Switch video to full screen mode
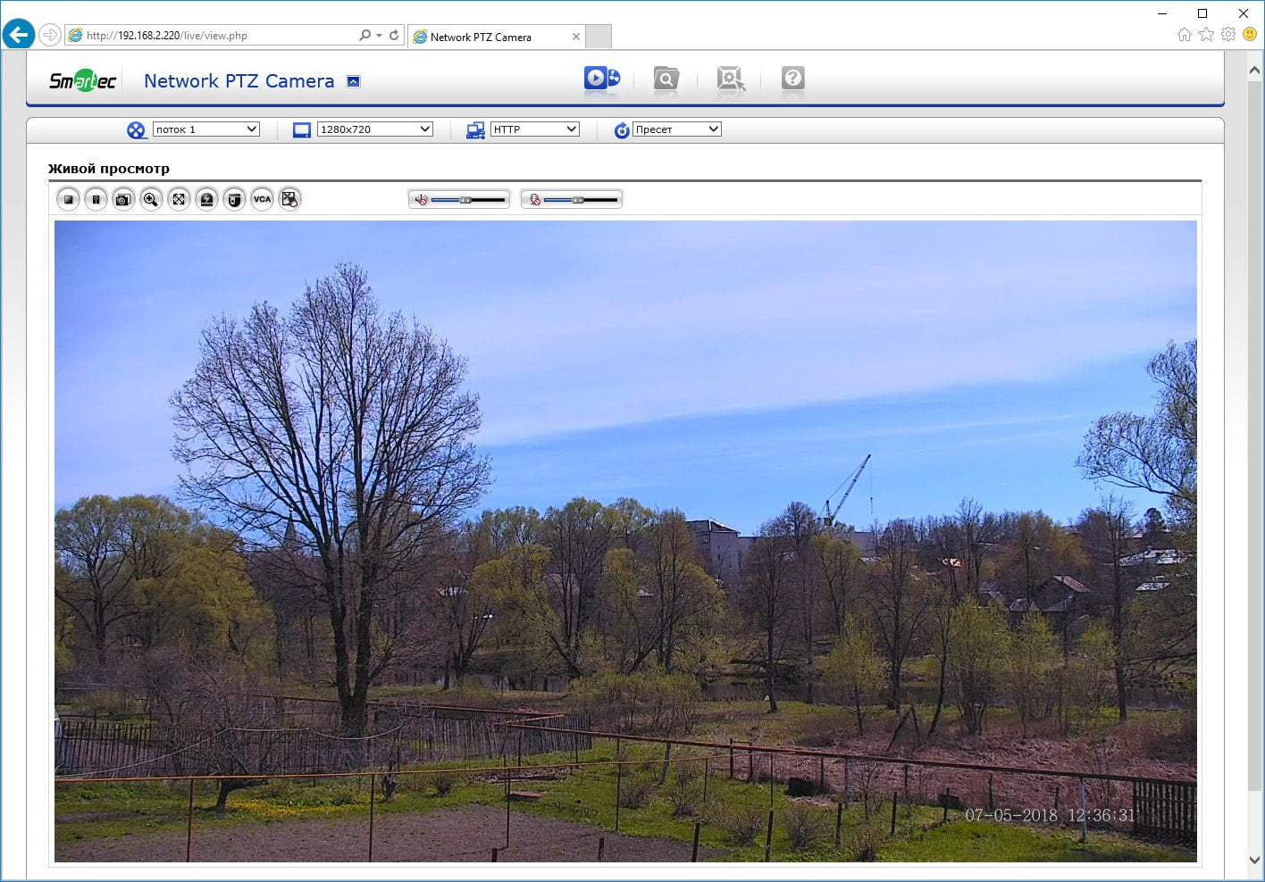The height and width of the screenshot is (882, 1265). tap(179, 199)
